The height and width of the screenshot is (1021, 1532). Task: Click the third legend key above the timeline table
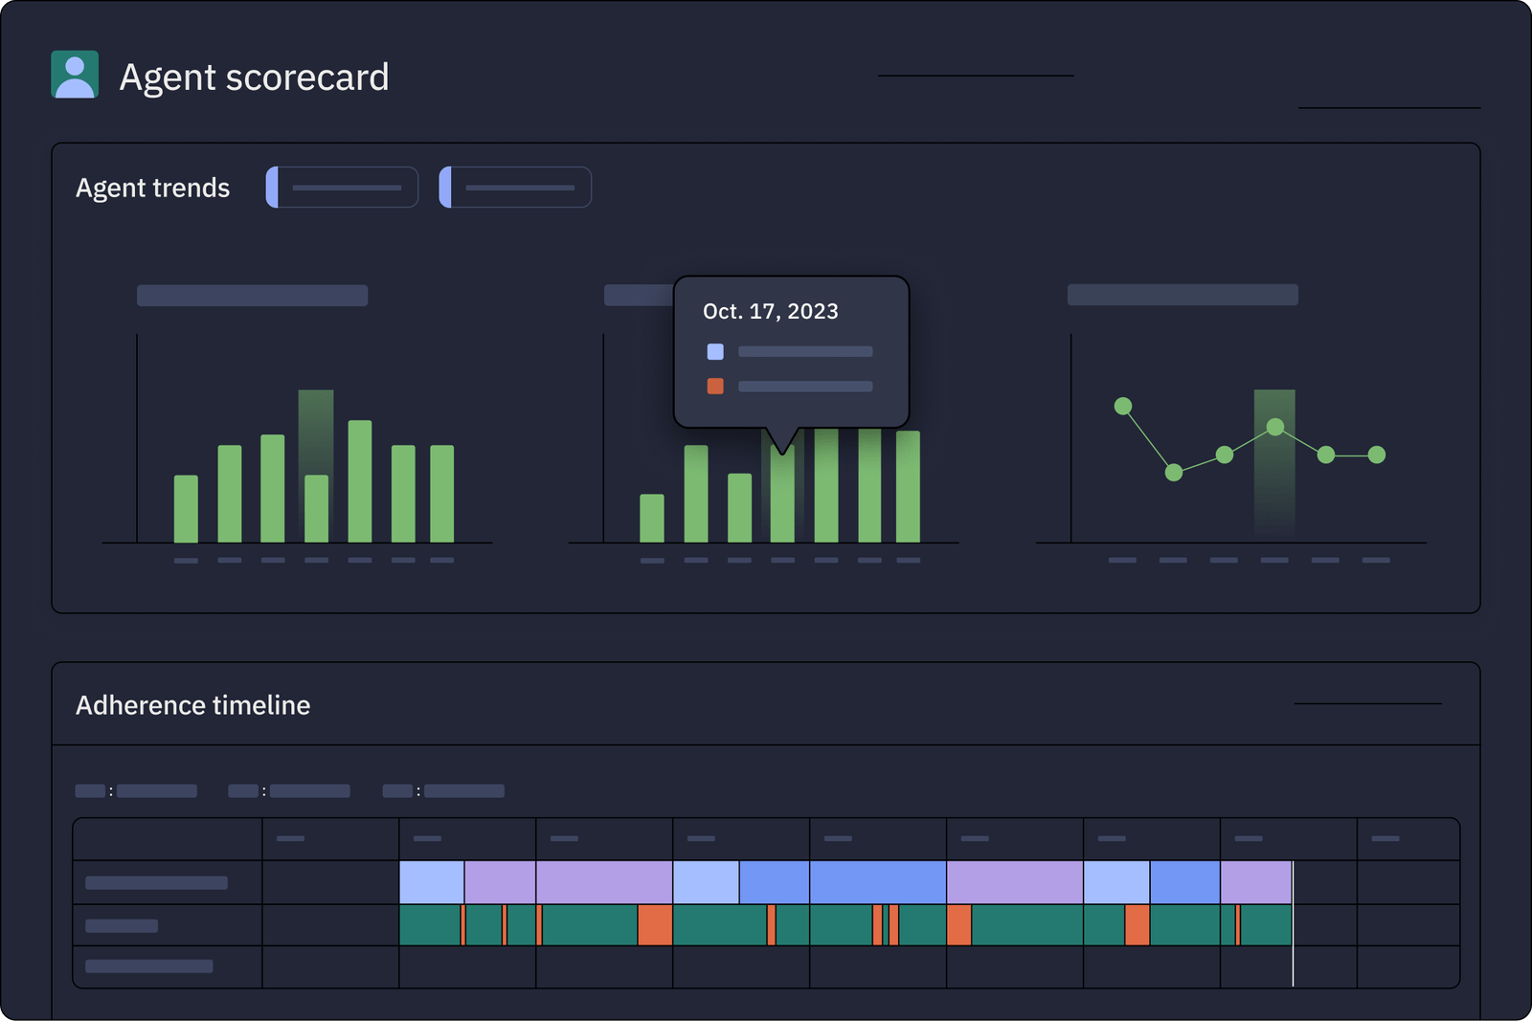coord(444,791)
